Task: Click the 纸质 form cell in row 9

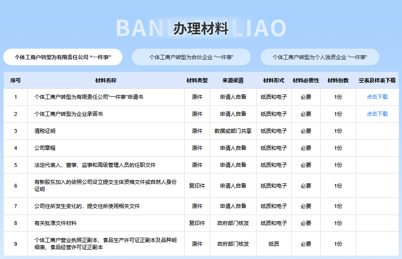Action: tap(274, 244)
